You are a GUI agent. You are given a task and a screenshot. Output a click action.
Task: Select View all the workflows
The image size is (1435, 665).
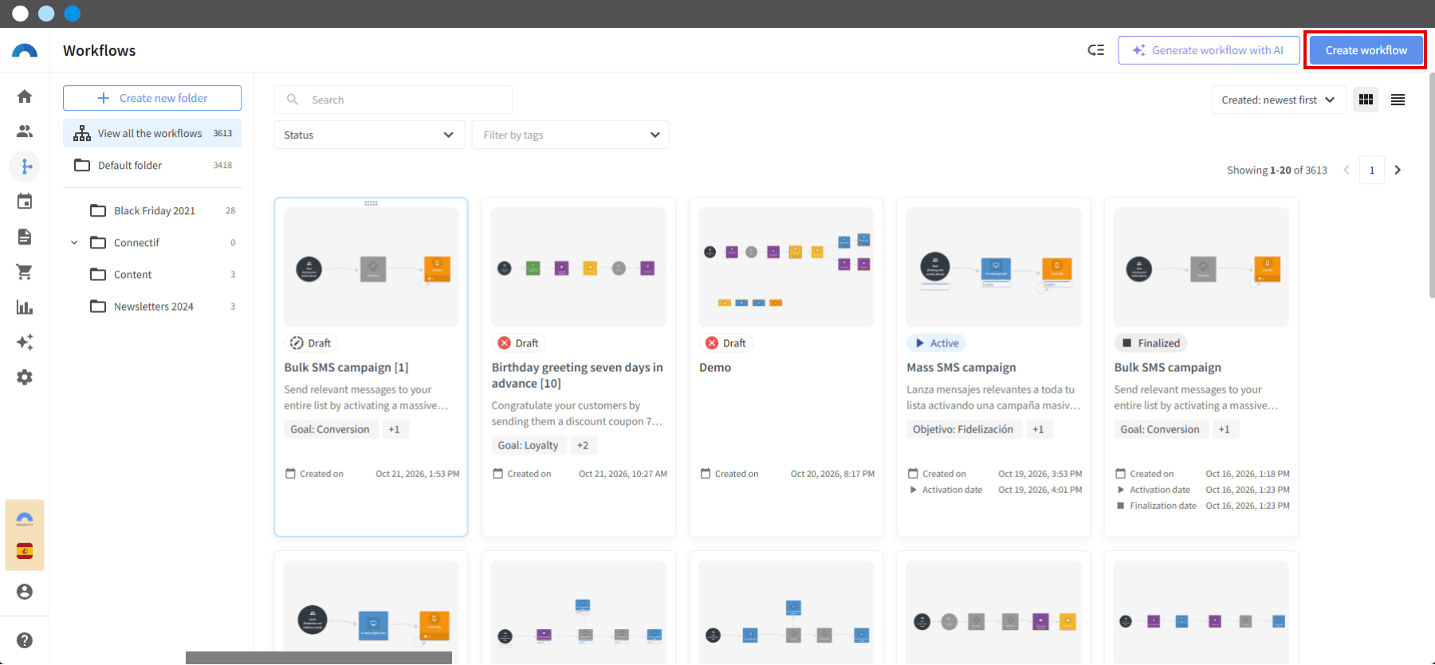[152, 133]
